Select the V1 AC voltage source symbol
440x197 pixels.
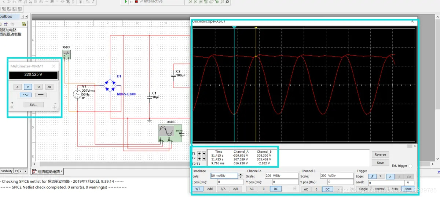click(78, 94)
